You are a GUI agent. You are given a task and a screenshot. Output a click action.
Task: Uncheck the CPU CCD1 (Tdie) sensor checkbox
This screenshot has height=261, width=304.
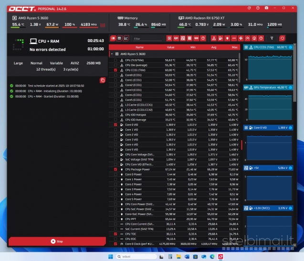pyautogui.click(x=115, y=70)
